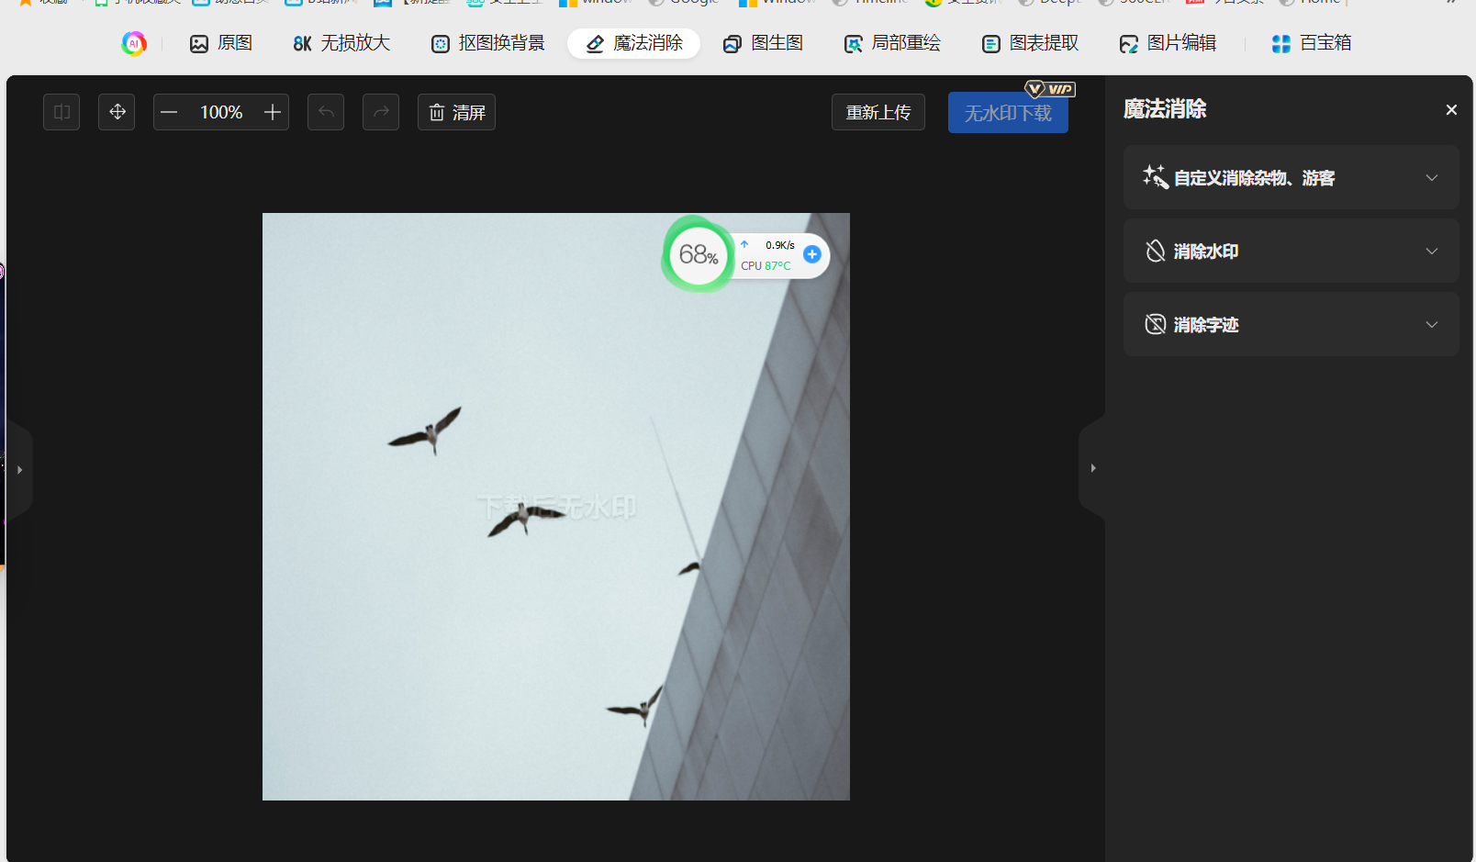This screenshot has width=1476, height=862.
Task: Switch to 无损放大 tab
Action: [341, 43]
